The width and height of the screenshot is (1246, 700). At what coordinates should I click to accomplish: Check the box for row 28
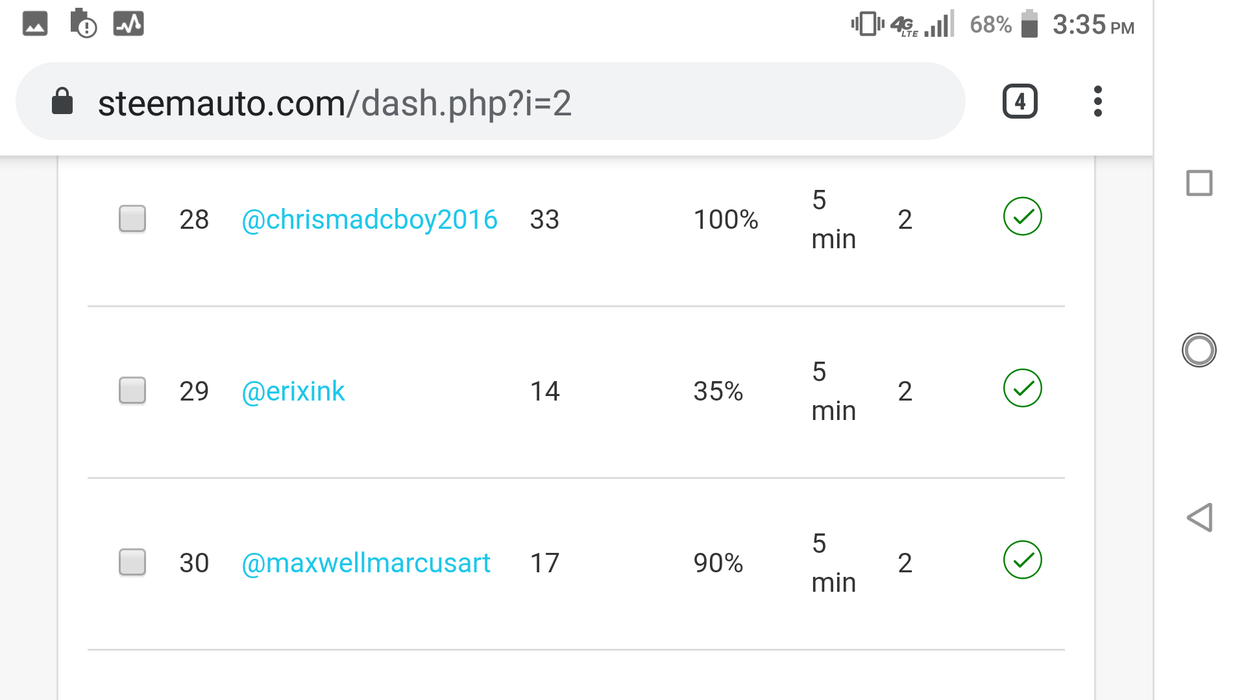click(132, 219)
